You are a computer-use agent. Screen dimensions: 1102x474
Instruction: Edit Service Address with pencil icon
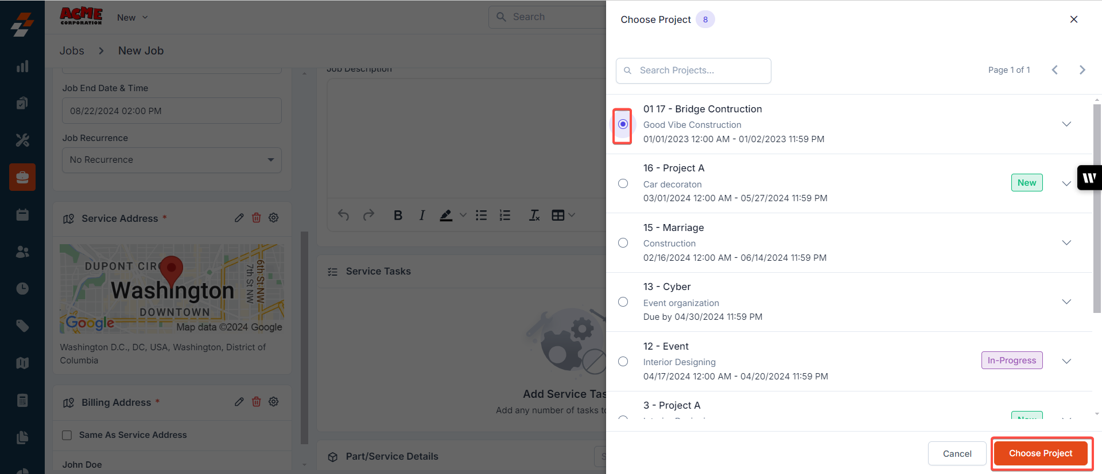coord(239,218)
